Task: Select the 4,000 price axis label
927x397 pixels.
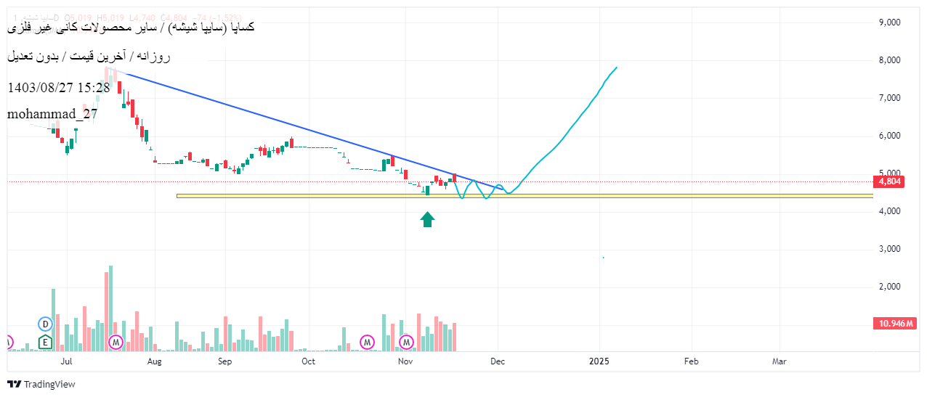Action: click(x=889, y=211)
